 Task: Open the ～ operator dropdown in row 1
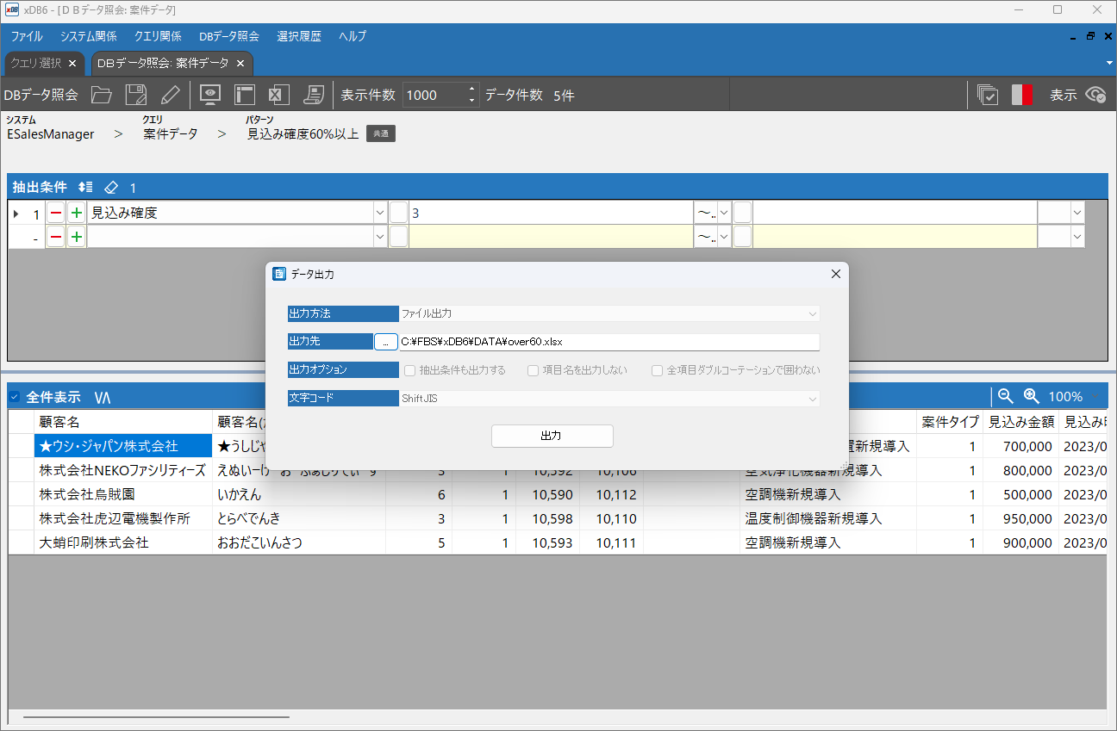point(724,213)
